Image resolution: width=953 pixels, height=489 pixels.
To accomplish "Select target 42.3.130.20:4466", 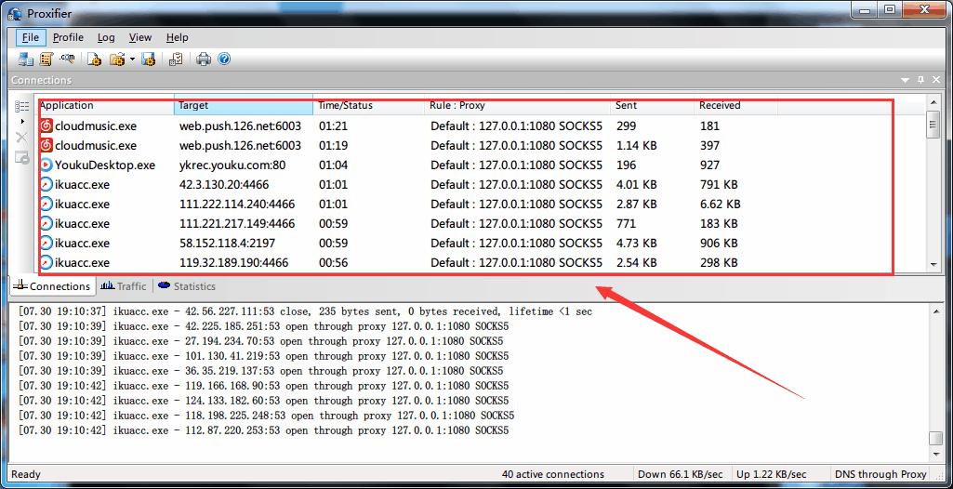I will click(x=224, y=185).
